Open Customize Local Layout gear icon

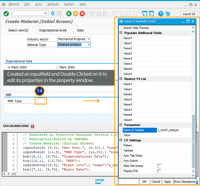(168, 14)
